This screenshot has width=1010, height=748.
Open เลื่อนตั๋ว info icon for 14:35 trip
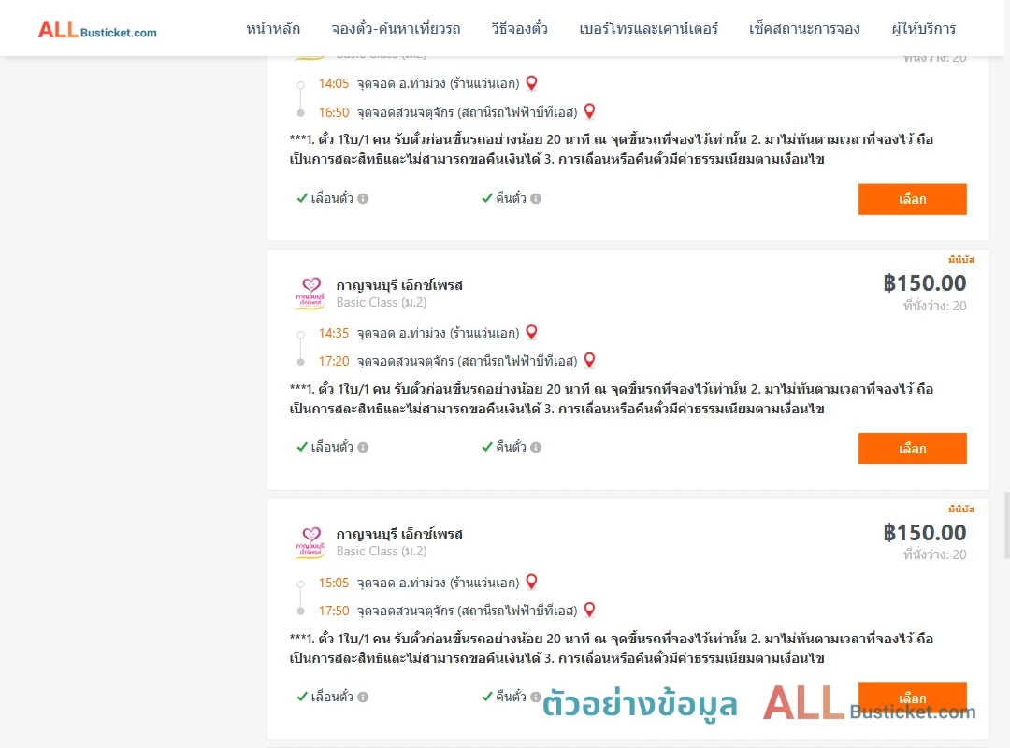tap(363, 447)
